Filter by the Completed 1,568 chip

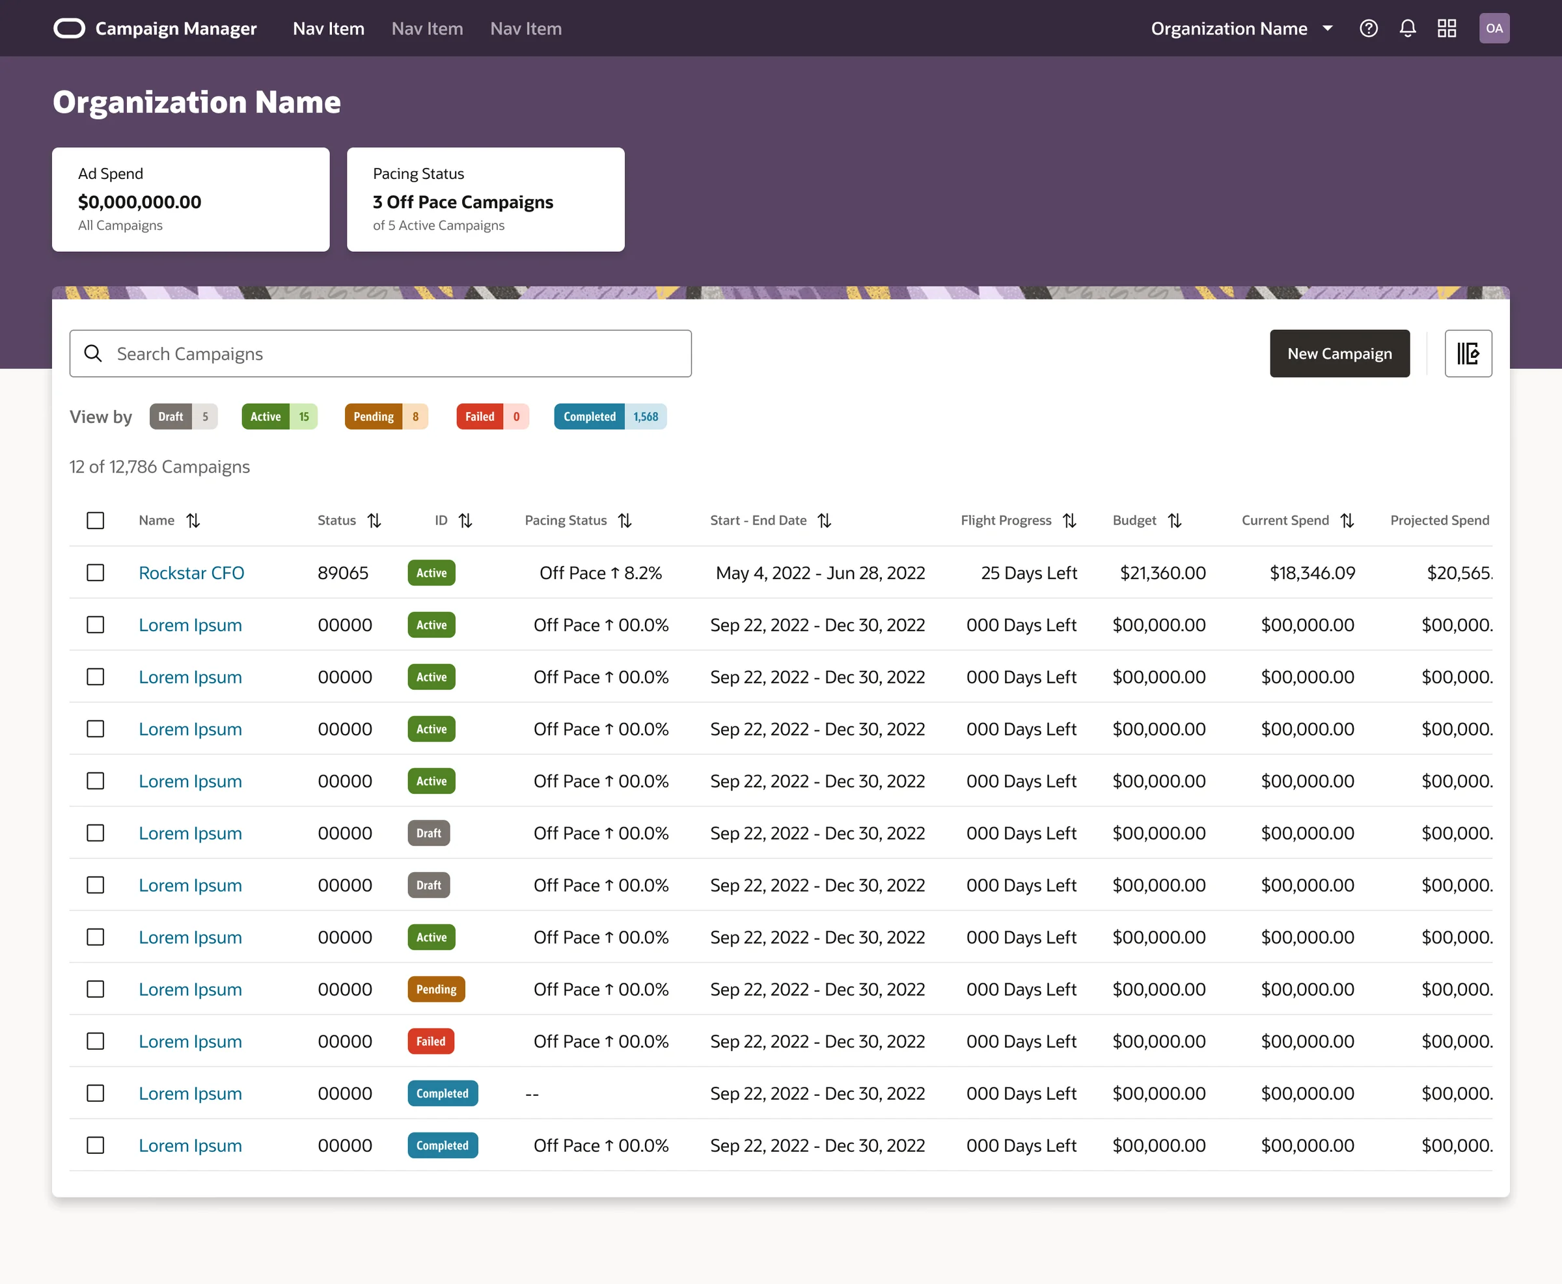610,417
